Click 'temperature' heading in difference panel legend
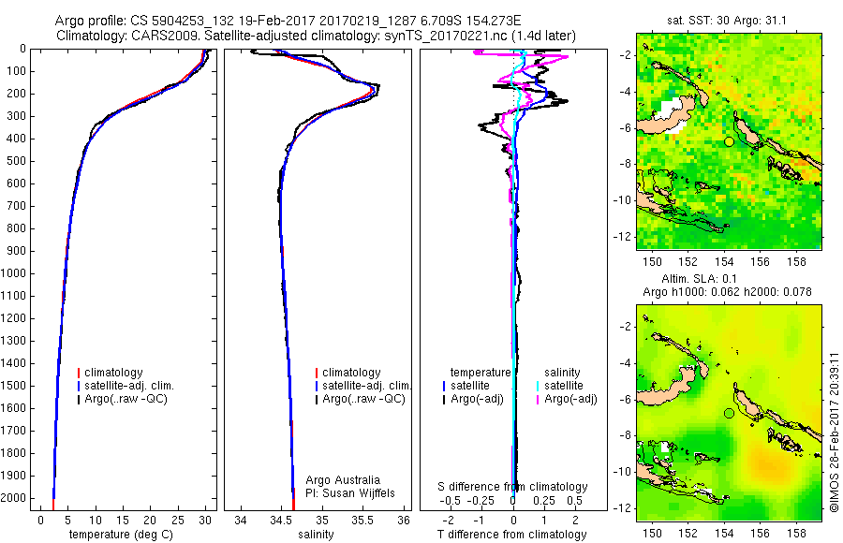This screenshot has height=543, width=843. (x=481, y=373)
